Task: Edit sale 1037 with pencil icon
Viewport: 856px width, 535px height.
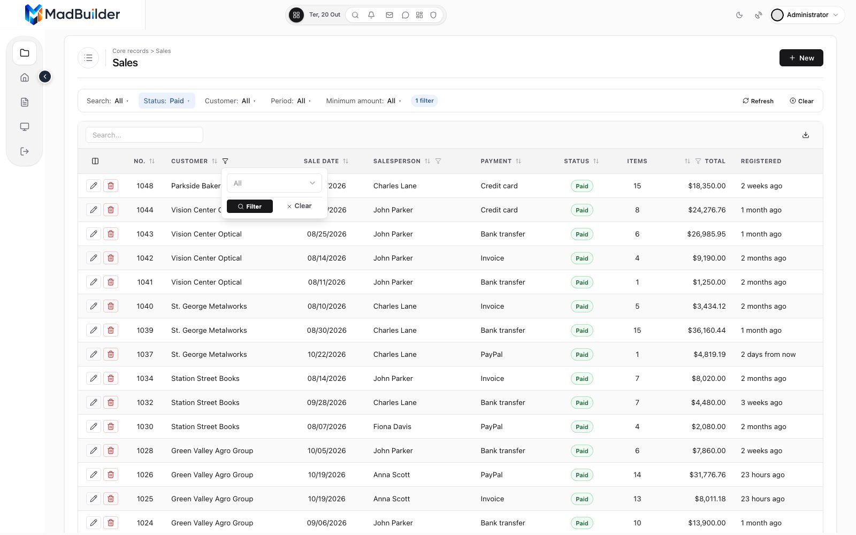Action: coord(94,354)
